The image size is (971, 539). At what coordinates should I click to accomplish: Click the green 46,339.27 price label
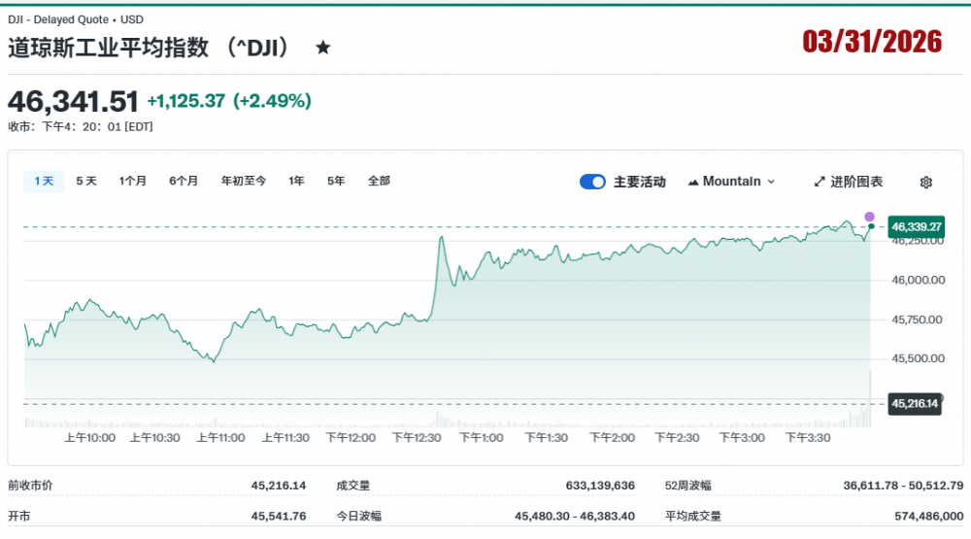(916, 226)
